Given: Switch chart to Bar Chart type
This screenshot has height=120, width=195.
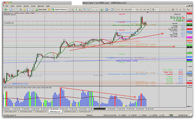Looking at the screenshot, I should coord(73,9).
